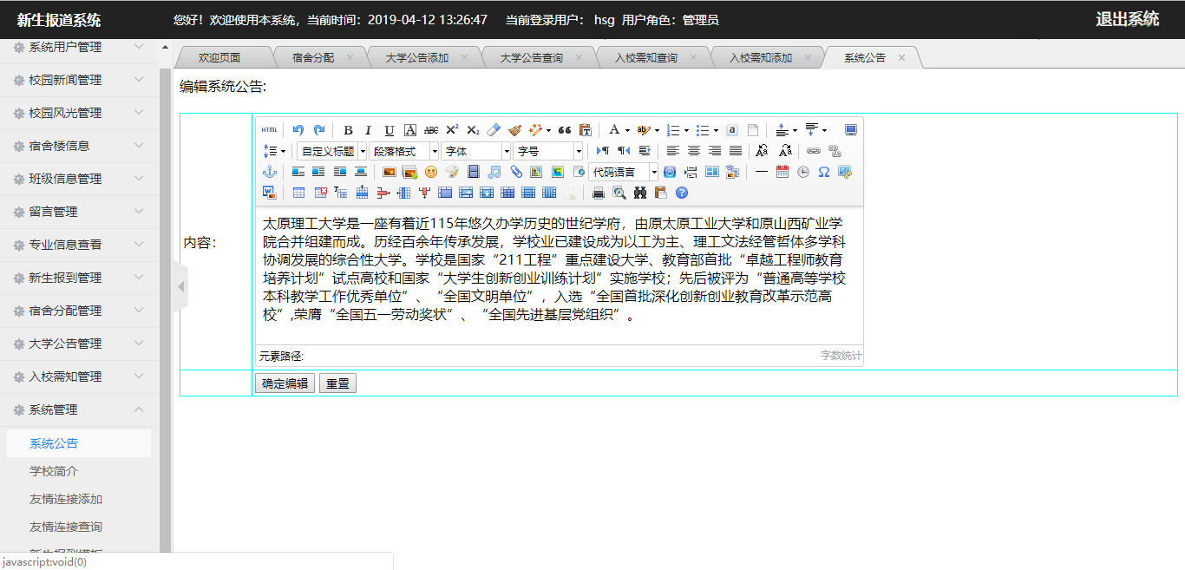Image resolution: width=1185 pixels, height=570 pixels.
Task: Switch to the 大学公告查询 tab
Action: click(532, 58)
